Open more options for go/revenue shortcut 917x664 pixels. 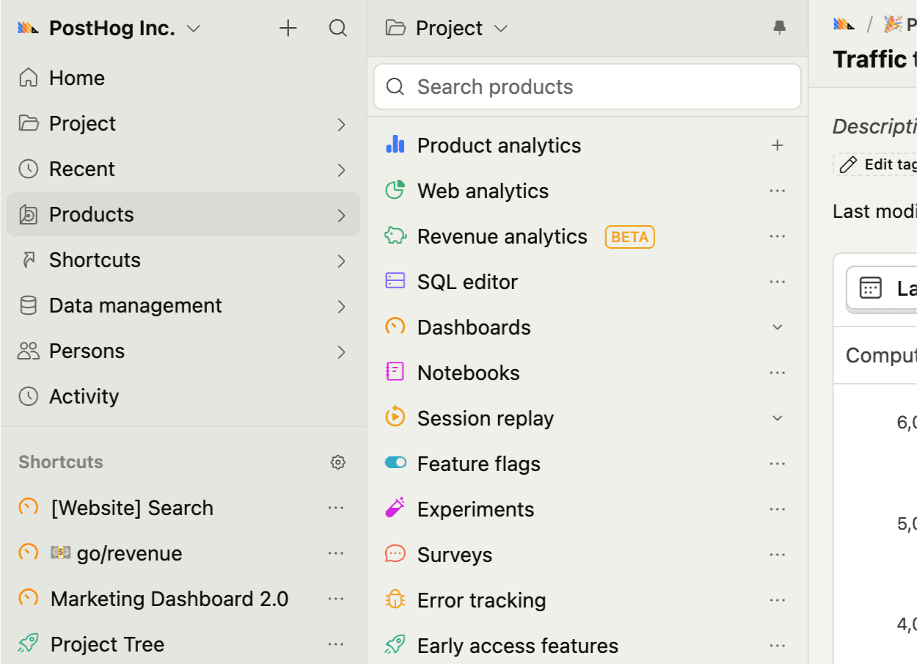coord(336,553)
